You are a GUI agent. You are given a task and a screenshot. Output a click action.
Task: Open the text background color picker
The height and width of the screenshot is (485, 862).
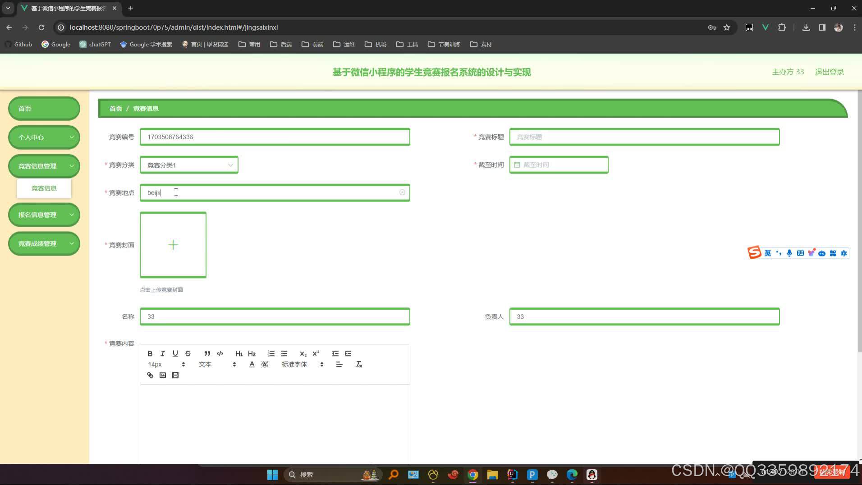pyautogui.click(x=265, y=364)
